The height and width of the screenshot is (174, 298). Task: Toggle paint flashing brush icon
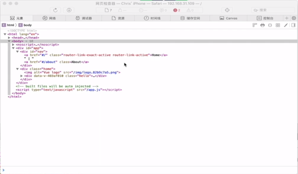(286, 25)
